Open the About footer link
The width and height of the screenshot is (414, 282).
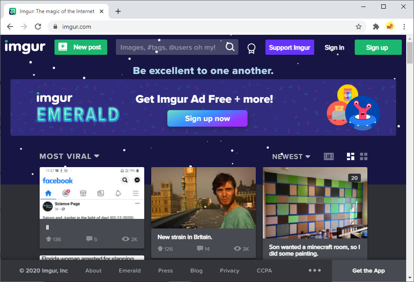[93, 271]
